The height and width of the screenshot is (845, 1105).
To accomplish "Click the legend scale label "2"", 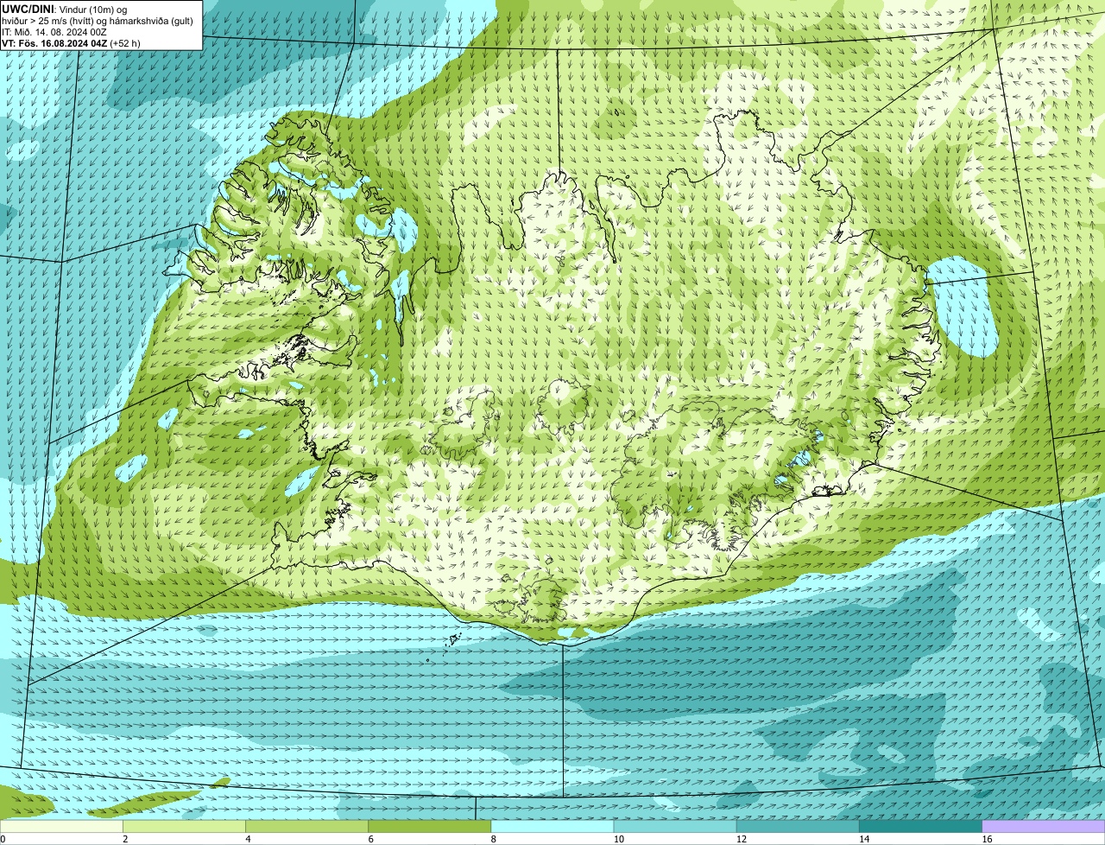I will (125, 839).
